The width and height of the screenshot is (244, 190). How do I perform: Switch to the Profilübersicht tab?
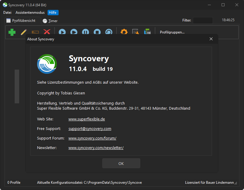pyautogui.click(x=23, y=21)
